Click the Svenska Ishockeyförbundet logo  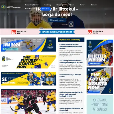[11, 7]
